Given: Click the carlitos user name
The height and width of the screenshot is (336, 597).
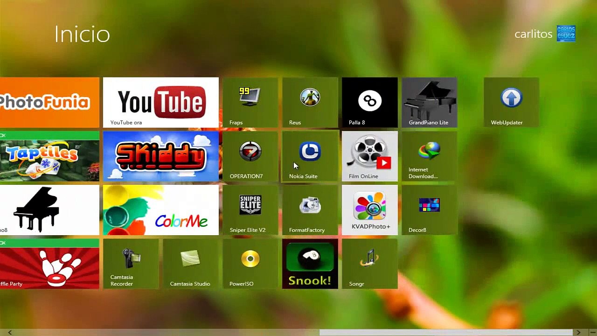Looking at the screenshot, I should pyautogui.click(x=533, y=34).
